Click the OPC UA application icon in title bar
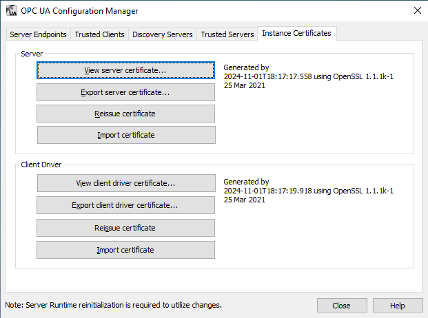This screenshot has height=318, width=428. coord(10,10)
